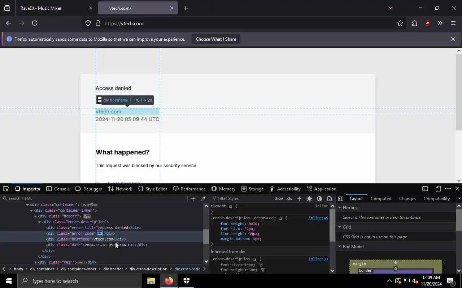Collapse the Grid section
462x288 pixels.
pyautogui.click(x=340, y=227)
